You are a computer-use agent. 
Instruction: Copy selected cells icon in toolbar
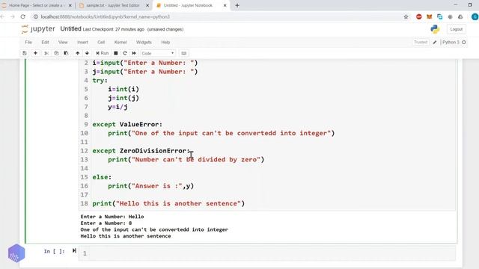(56, 53)
